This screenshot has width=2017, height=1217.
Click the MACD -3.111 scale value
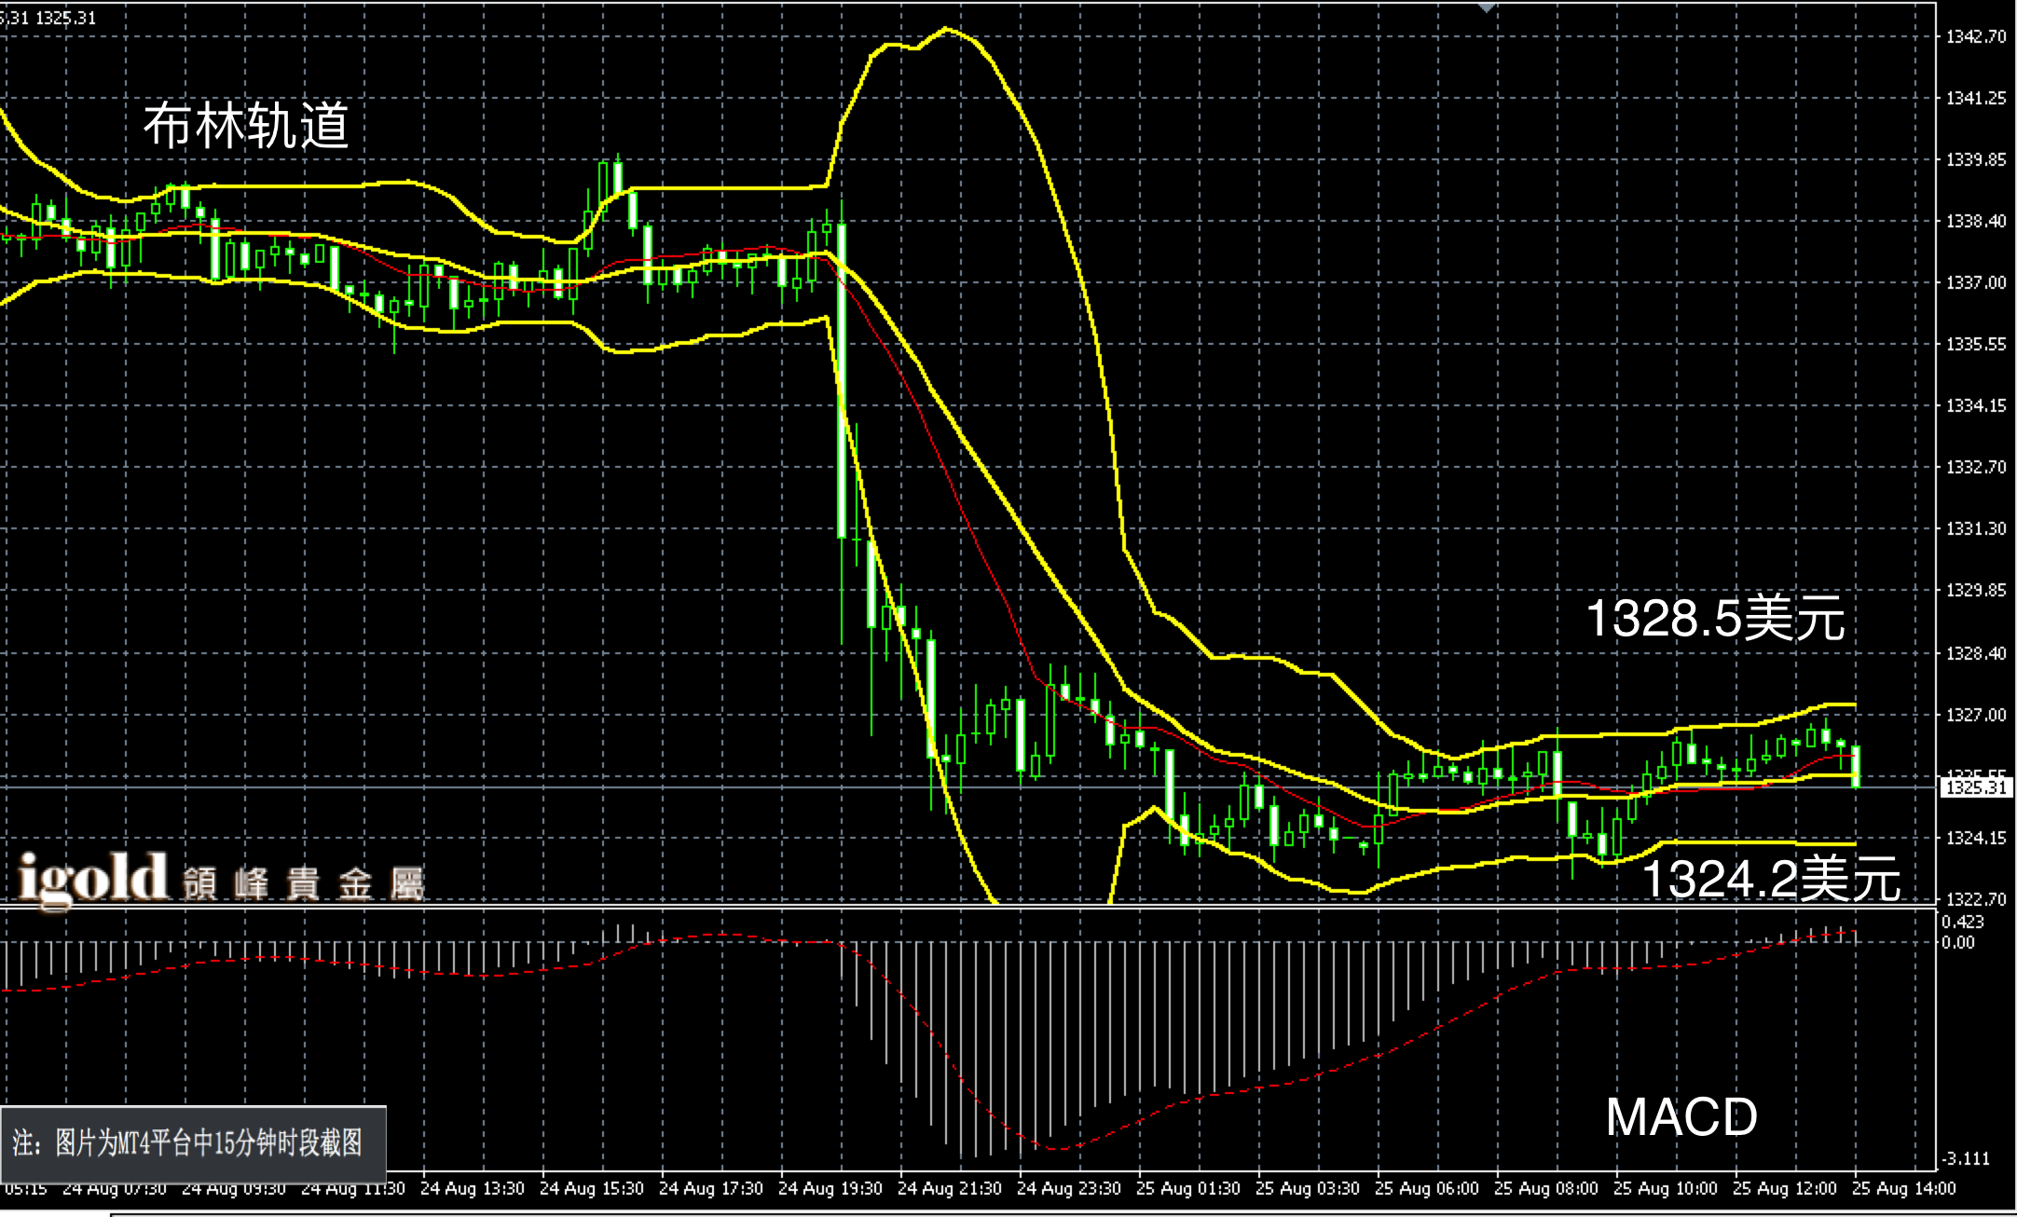click(x=1965, y=1159)
